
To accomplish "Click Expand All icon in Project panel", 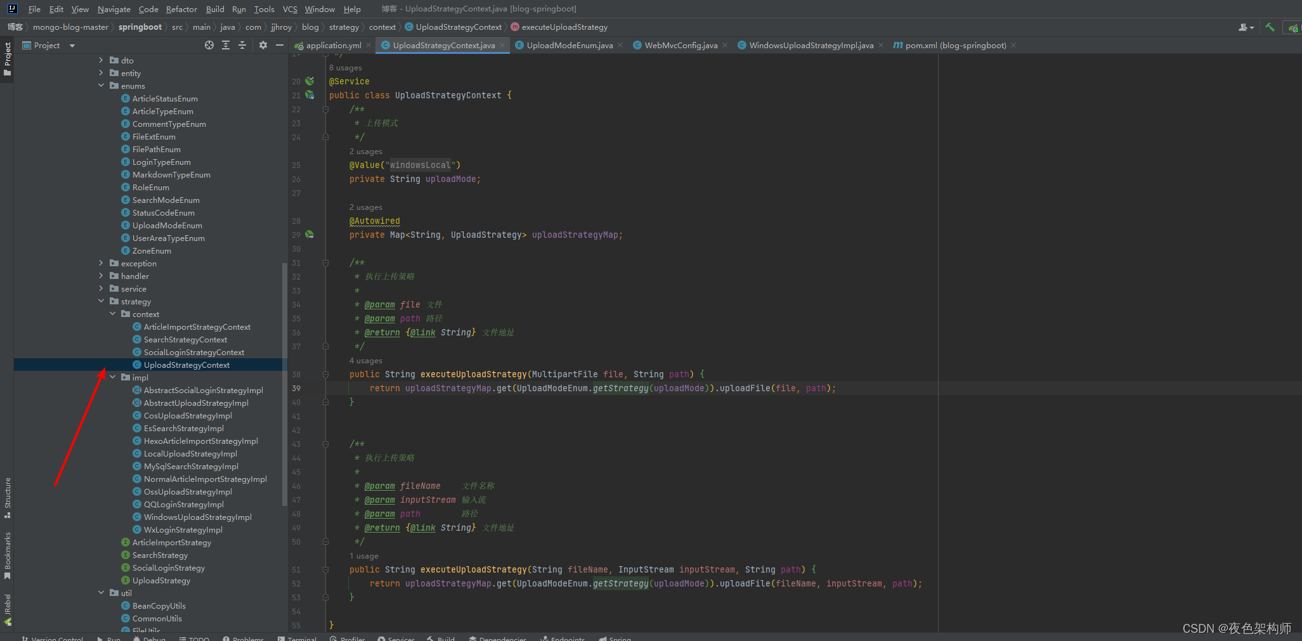I will (x=226, y=45).
